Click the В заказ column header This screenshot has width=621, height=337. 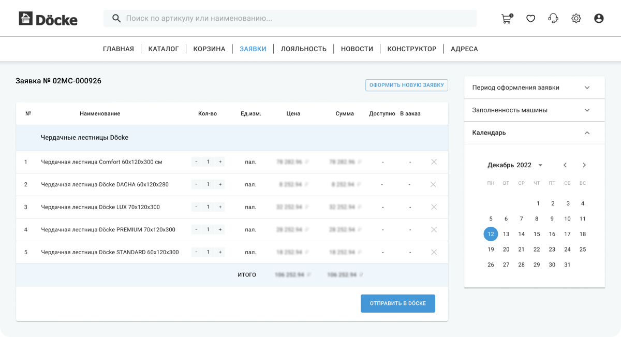point(410,114)
